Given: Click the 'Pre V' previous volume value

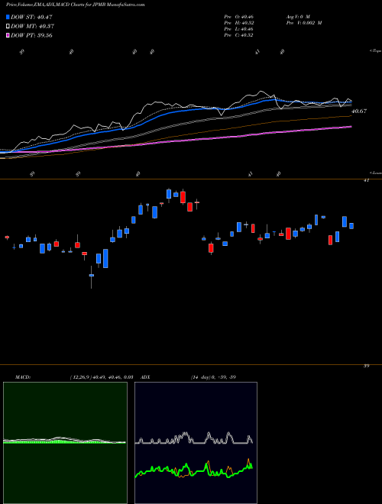Looking at the screenshot, I should [303, 23].
